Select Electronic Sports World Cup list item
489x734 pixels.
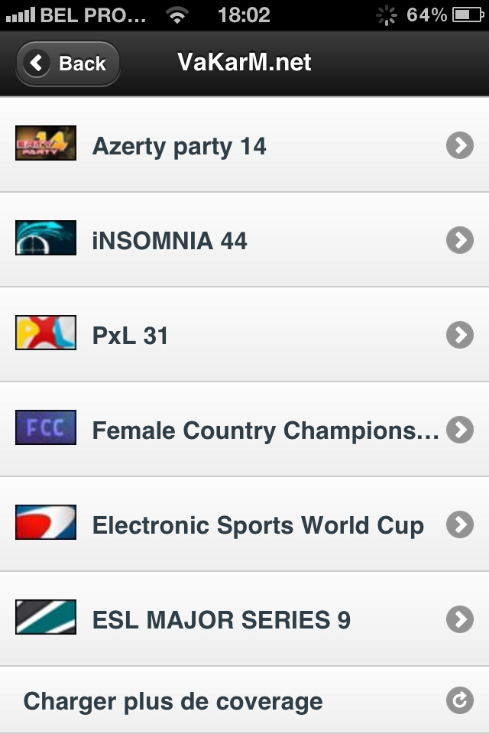click(x=257, y=525)
